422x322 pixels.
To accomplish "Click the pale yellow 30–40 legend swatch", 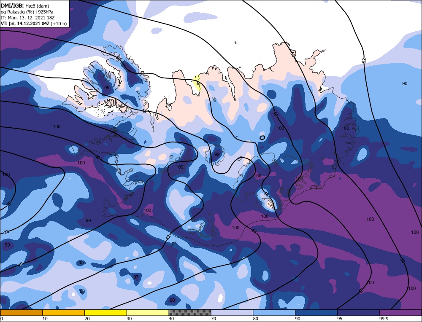I will pyautogui.click(x=148, y=312).
